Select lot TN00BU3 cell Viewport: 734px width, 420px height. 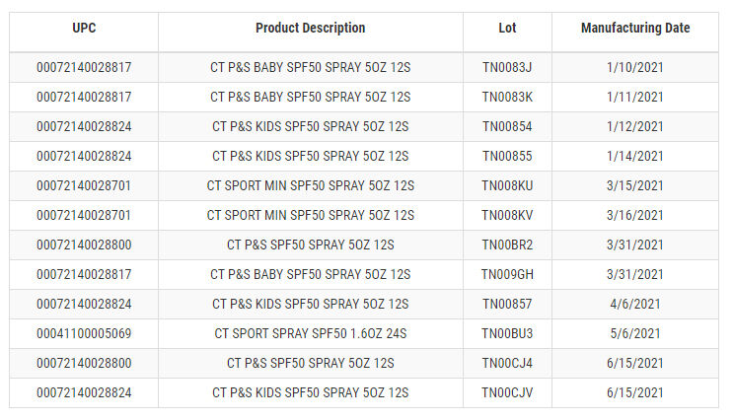pos(507,334)
